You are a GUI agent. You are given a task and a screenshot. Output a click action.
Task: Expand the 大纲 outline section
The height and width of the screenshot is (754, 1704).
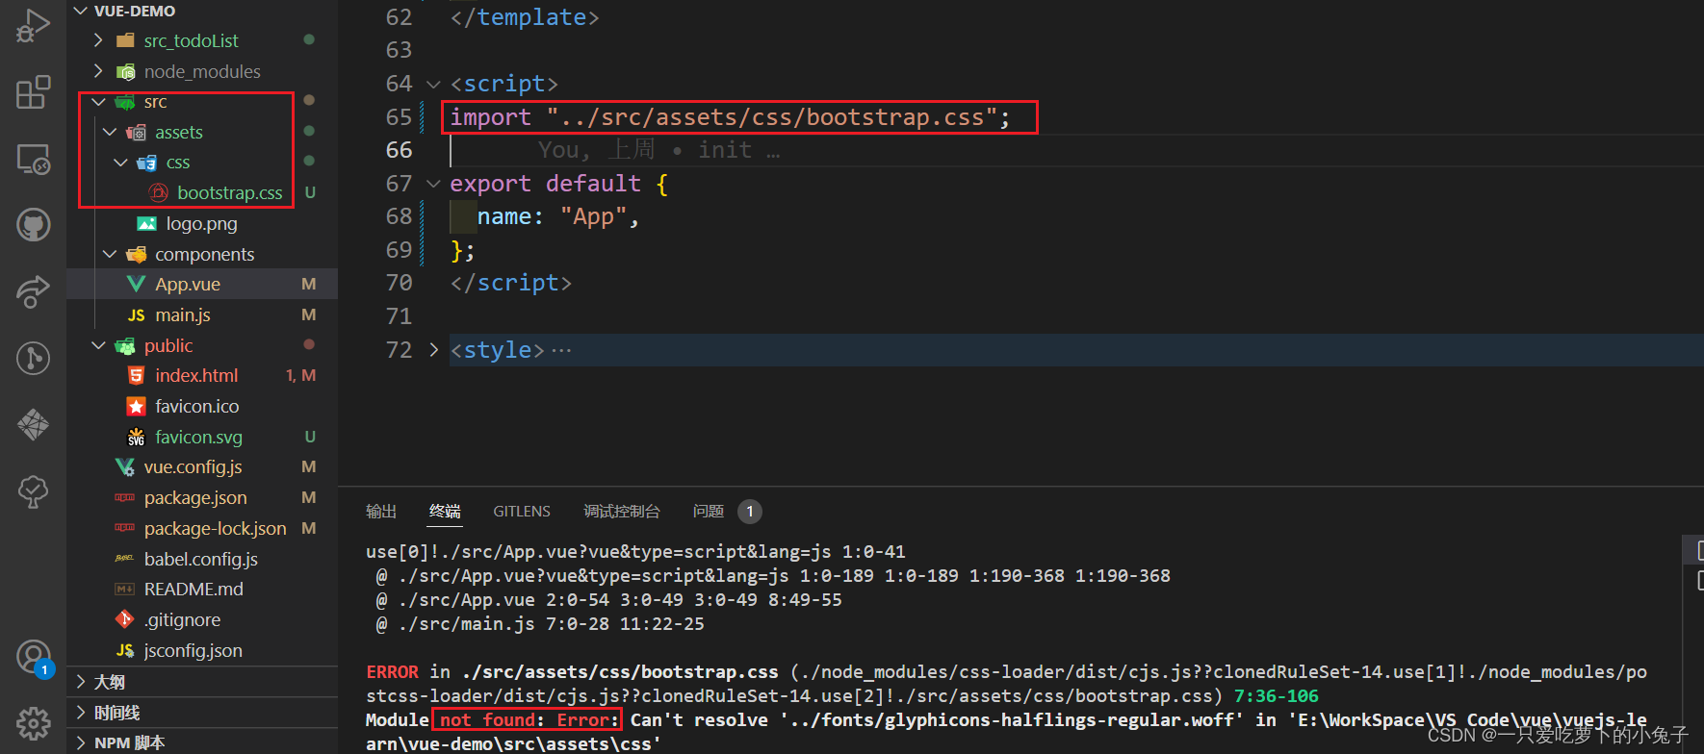(81, 682)
